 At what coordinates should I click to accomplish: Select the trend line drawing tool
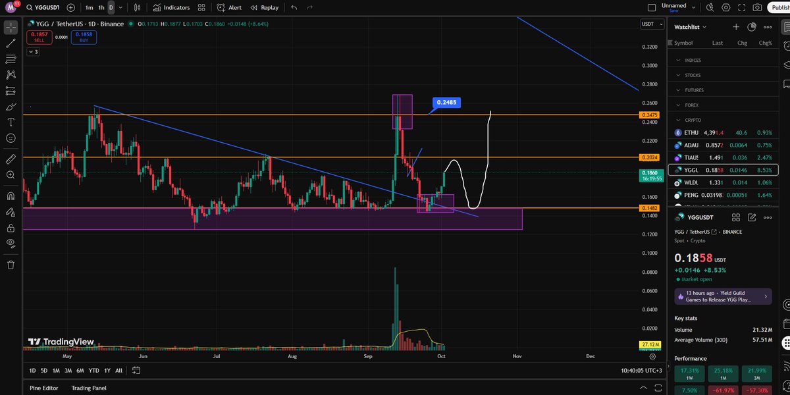[x=11, y=43]
